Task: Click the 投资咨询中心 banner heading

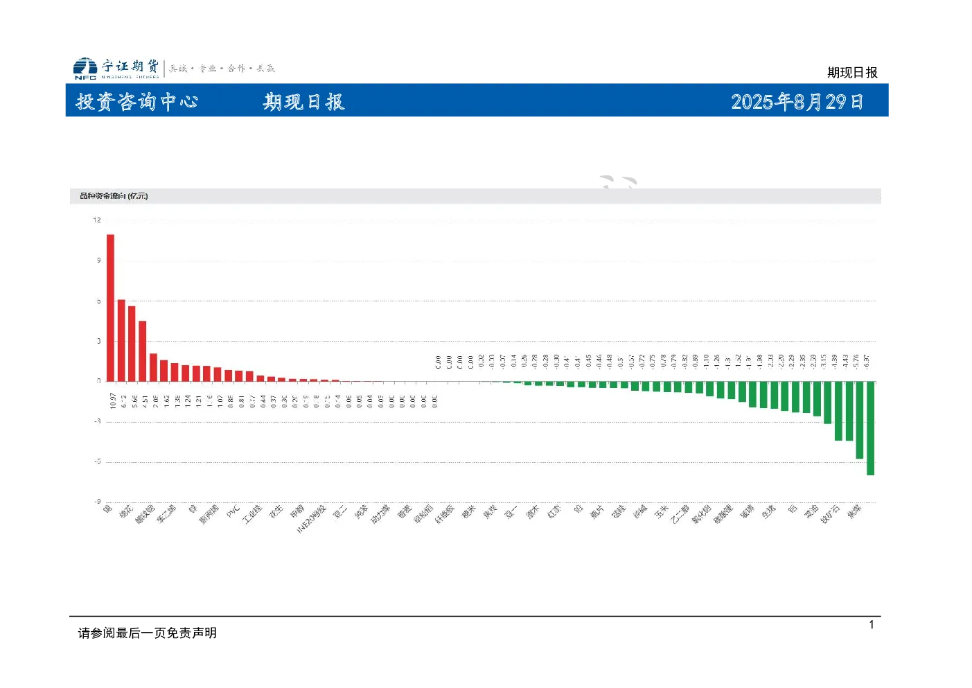Action: (x=136, y=102)
